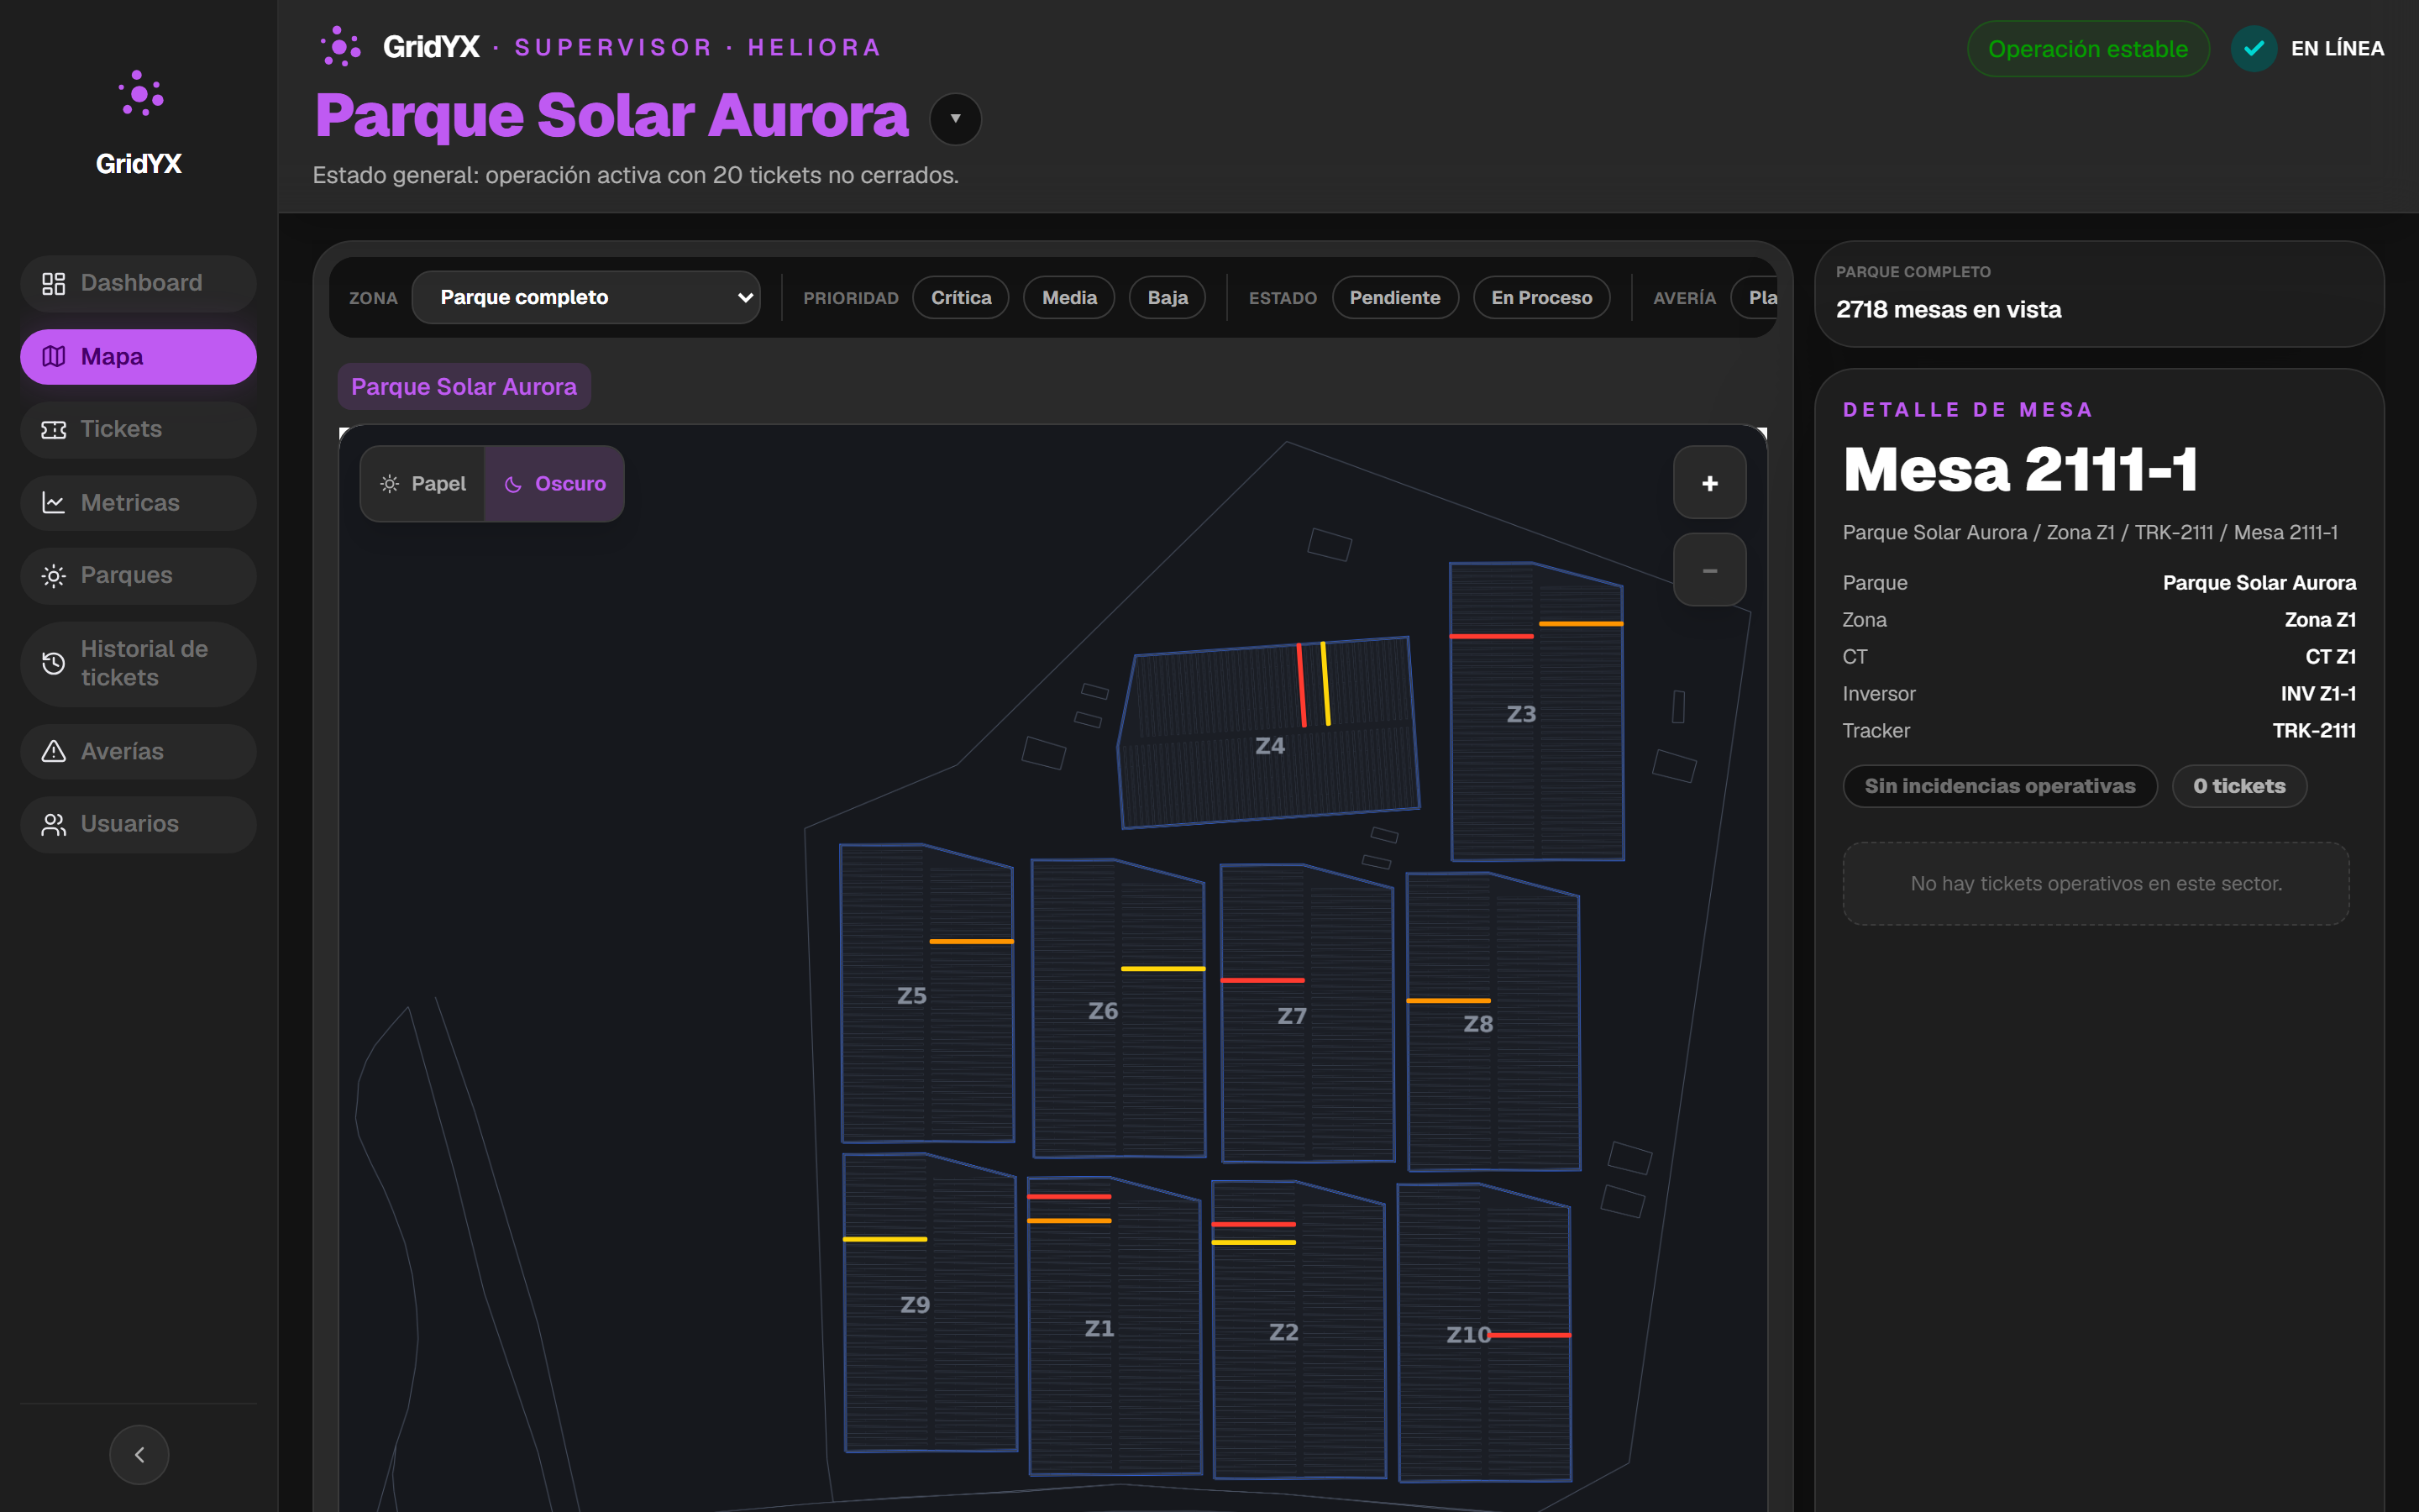Toggle the Crítica priority filter
This screenshot has width=2419, height=1512.
tap(961, 298)
